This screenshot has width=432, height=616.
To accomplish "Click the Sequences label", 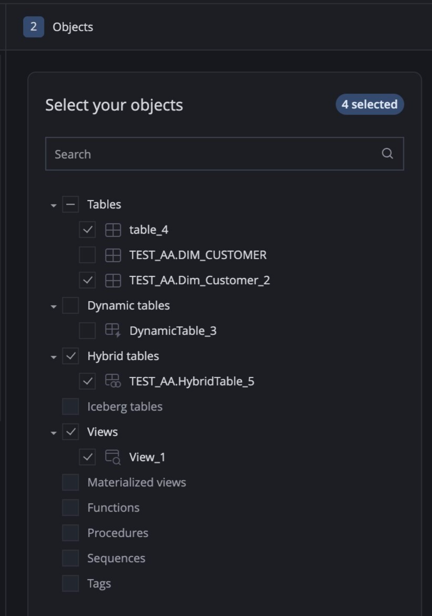I will [116, 558].
